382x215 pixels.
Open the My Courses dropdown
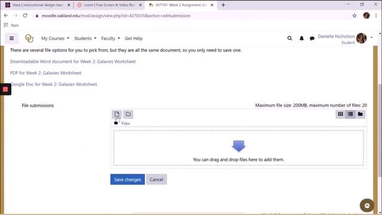click(55, 38)
